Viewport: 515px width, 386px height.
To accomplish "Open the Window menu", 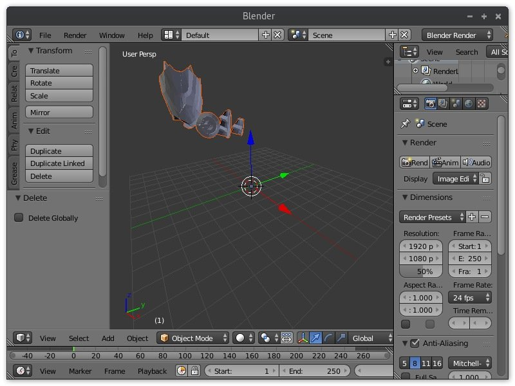I will pos(111,35).
